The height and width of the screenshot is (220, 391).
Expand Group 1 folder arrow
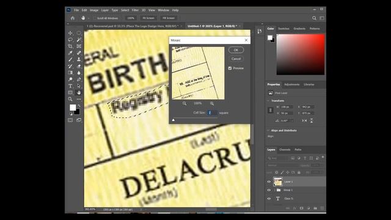click(275, 190)
